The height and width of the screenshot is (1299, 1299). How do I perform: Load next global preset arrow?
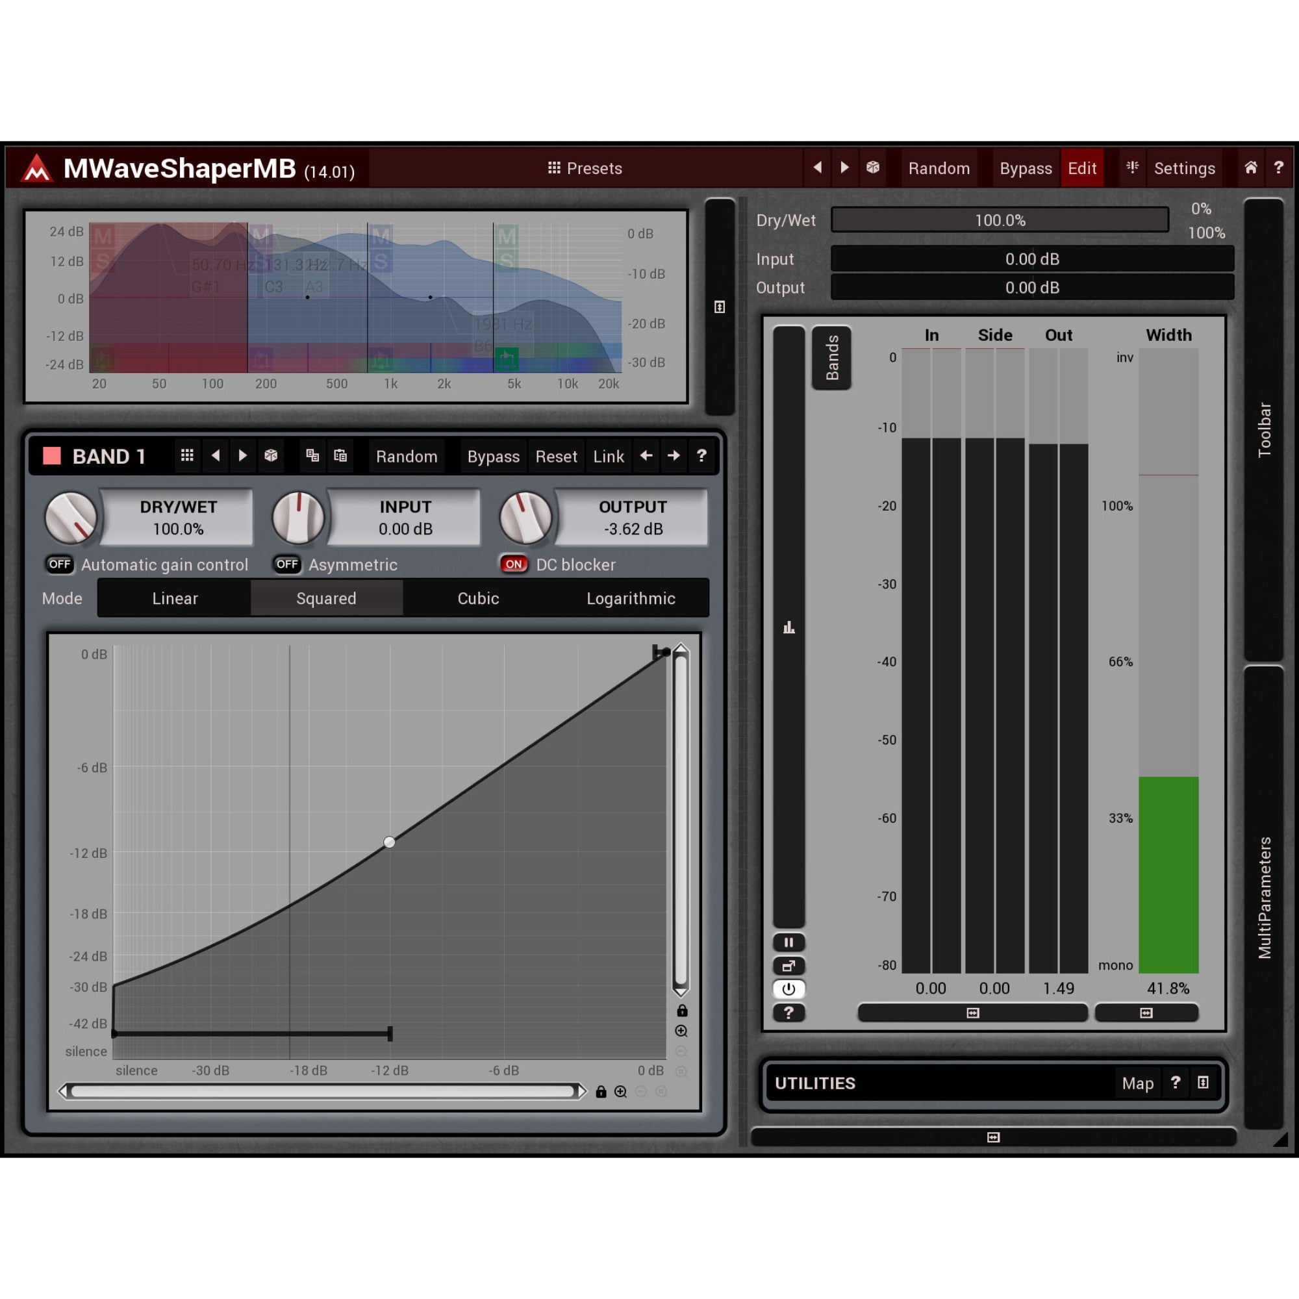(x=844, y=168)
